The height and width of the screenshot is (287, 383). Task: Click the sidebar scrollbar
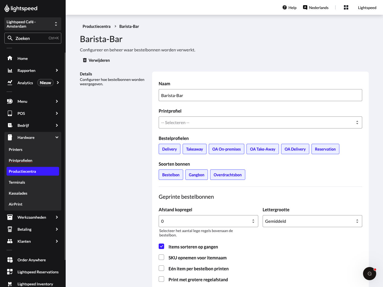click(x=65, y=156)
